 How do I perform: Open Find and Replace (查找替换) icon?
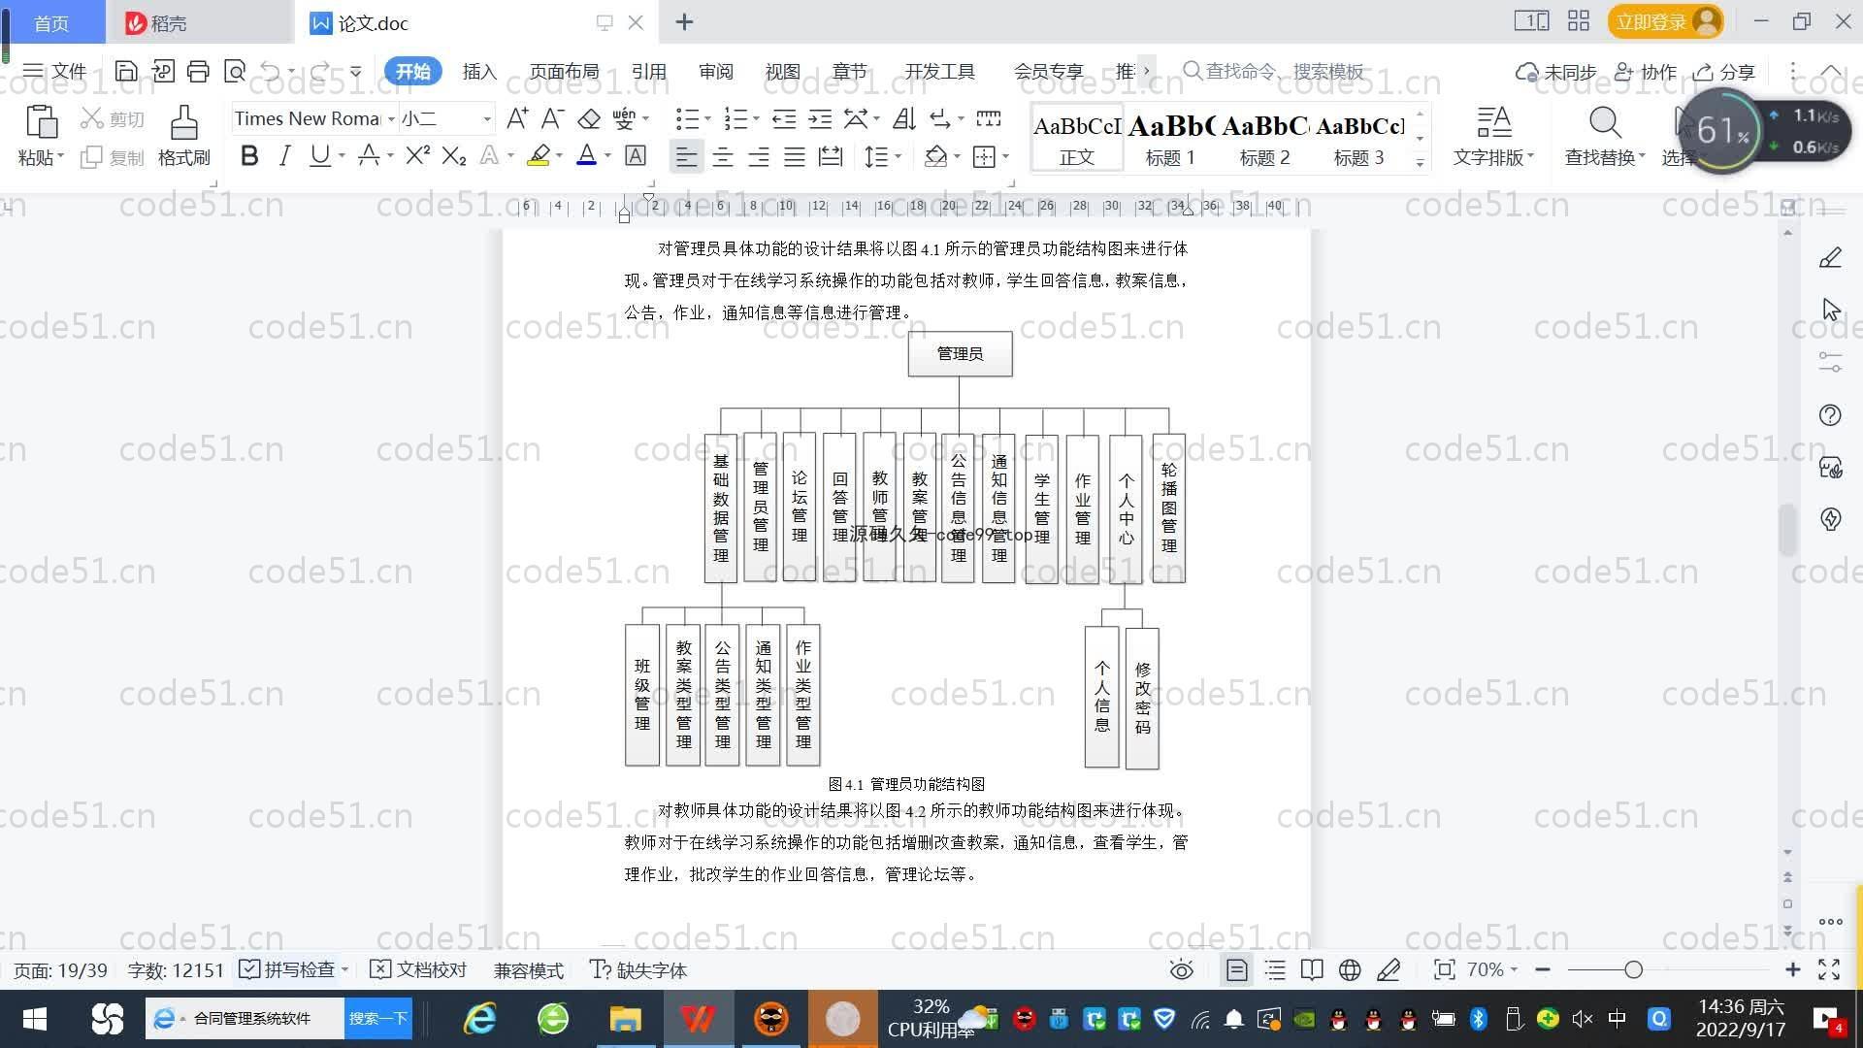[1605, 123]
